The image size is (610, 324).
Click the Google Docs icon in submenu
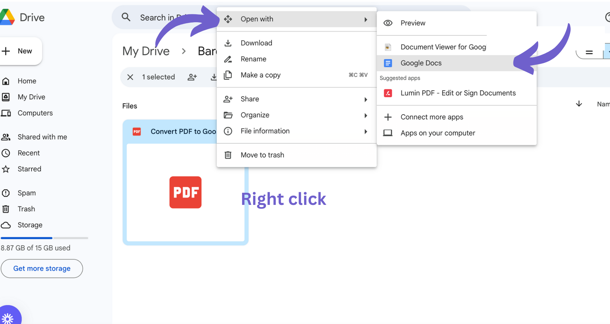388,63
